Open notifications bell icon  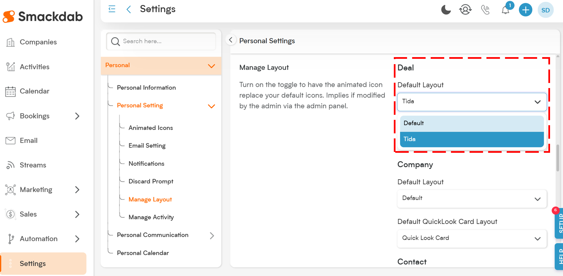click(506, 10)
